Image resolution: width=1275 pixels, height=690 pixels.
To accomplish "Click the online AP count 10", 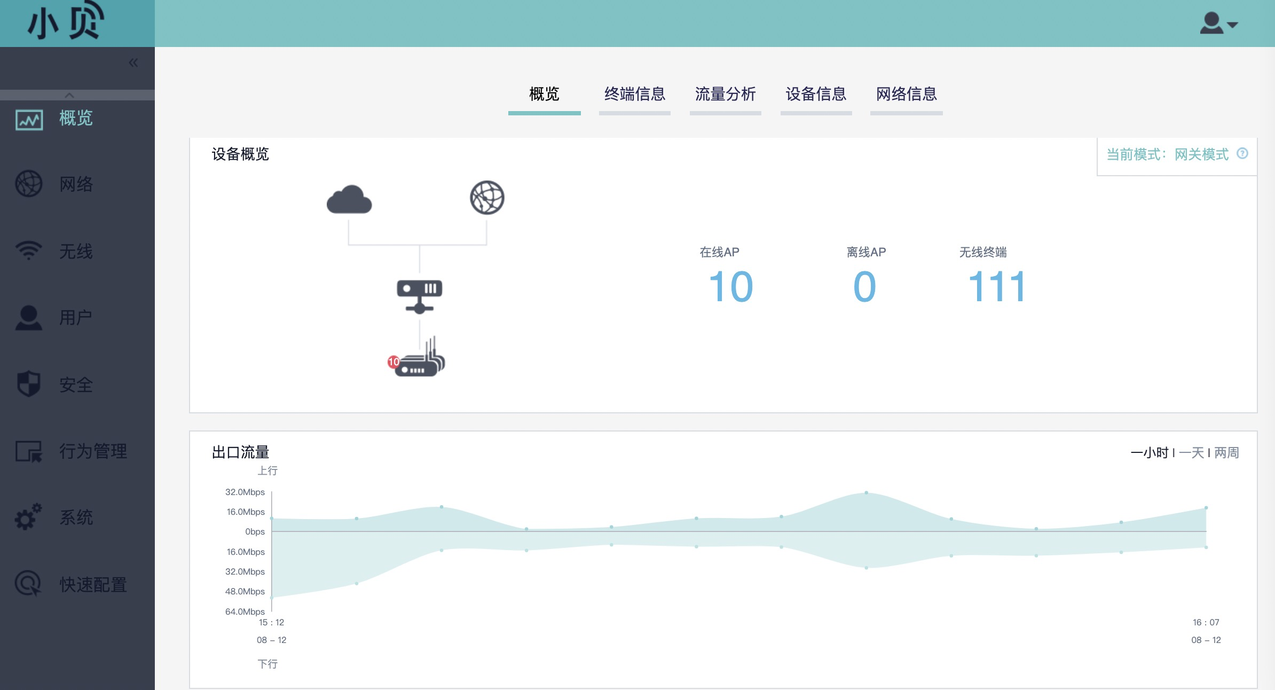I will click(x=731, y=287).
